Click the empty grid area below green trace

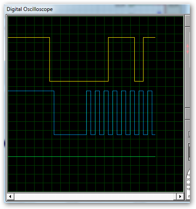[x=95, y=174]
